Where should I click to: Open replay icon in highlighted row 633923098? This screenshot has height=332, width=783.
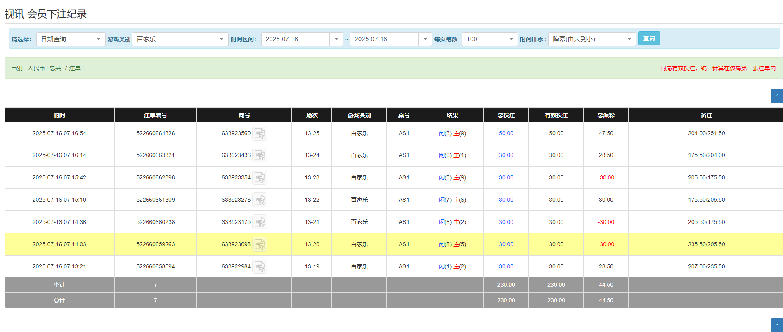(260, 245)
